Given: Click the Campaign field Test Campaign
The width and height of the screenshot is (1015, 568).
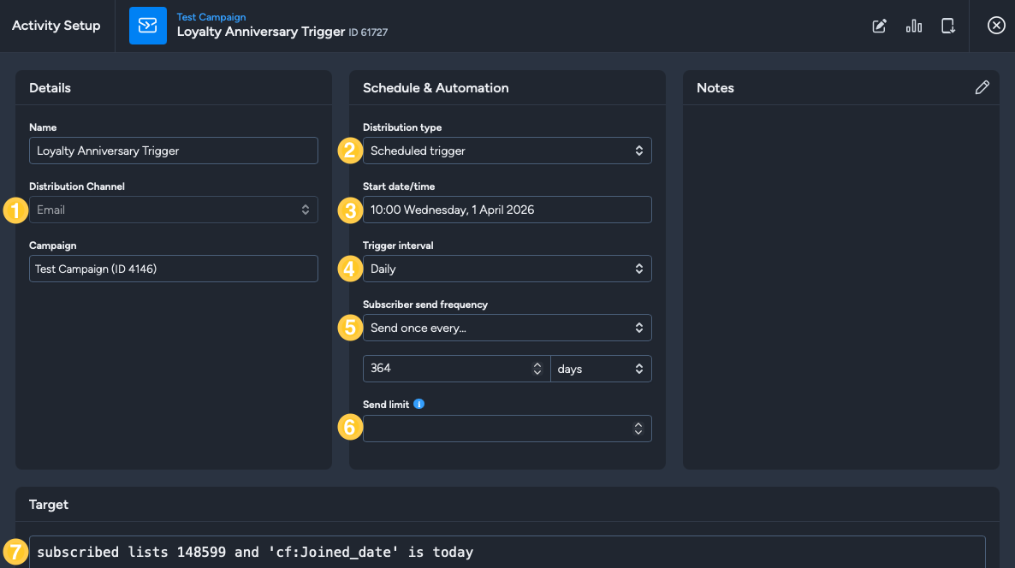Looking at the screenshot, I should 174,269.
